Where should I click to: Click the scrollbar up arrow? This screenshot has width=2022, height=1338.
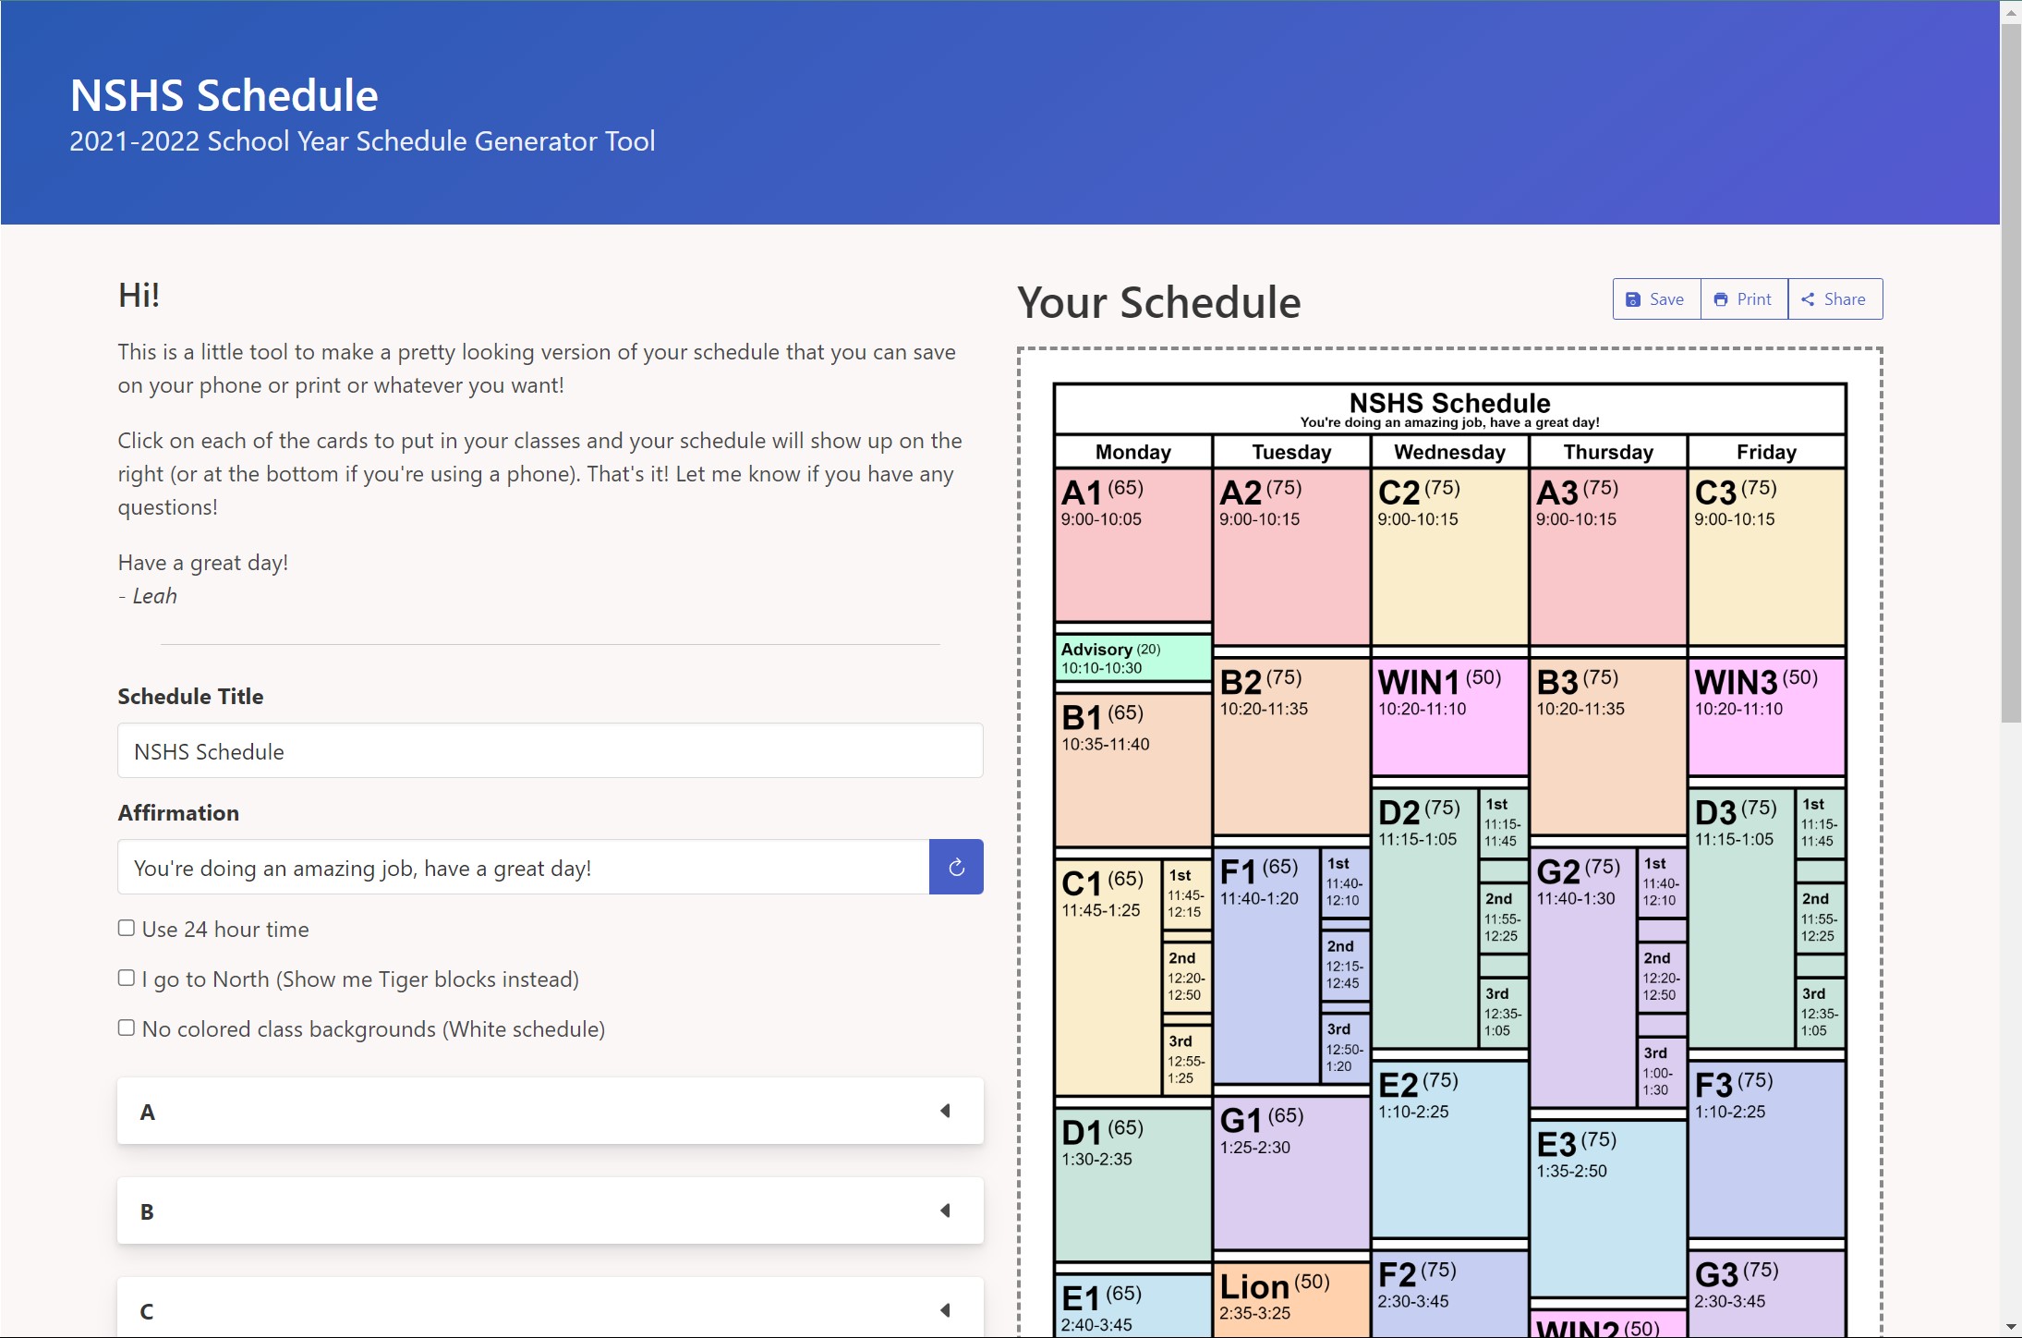2011,11
